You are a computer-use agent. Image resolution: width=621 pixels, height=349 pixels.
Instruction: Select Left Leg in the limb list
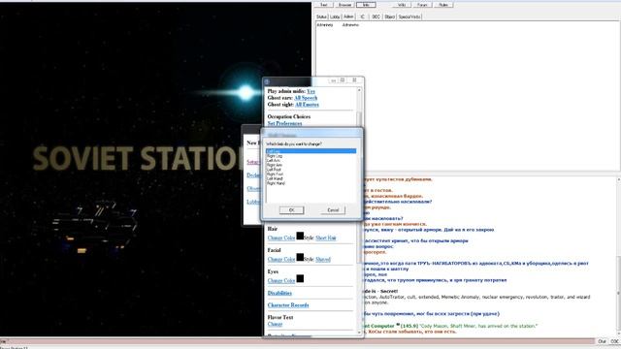pyautogui.click(x=310, y=151)
